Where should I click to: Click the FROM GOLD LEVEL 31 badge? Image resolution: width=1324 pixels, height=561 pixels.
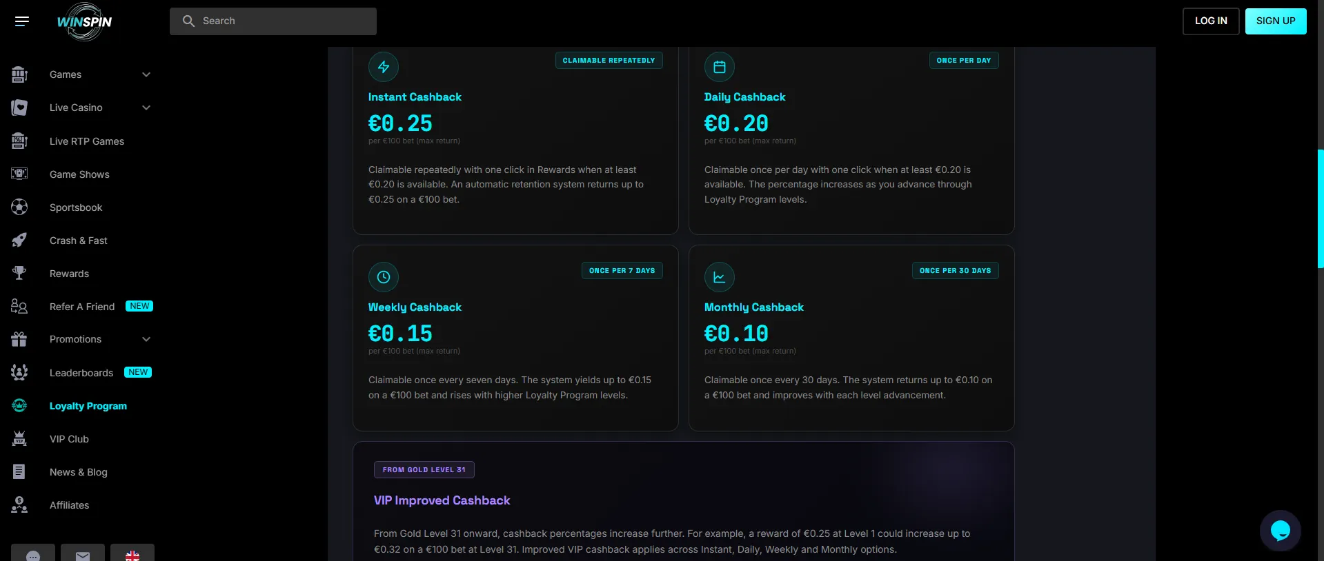coord(424,470)
